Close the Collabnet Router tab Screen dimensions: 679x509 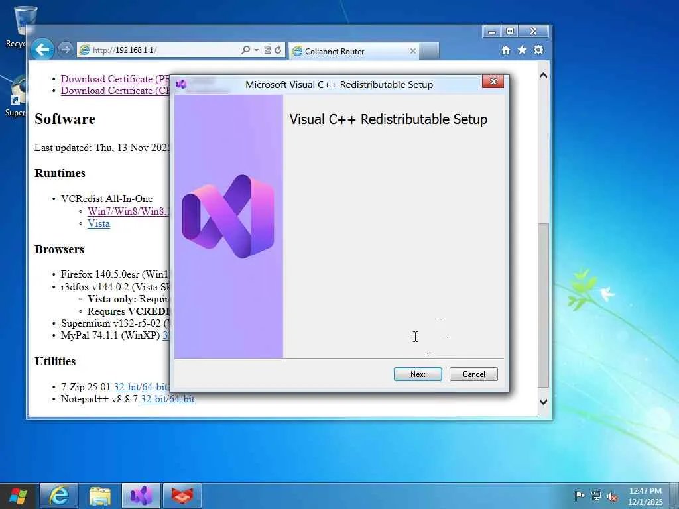click(x=412, y=52)
